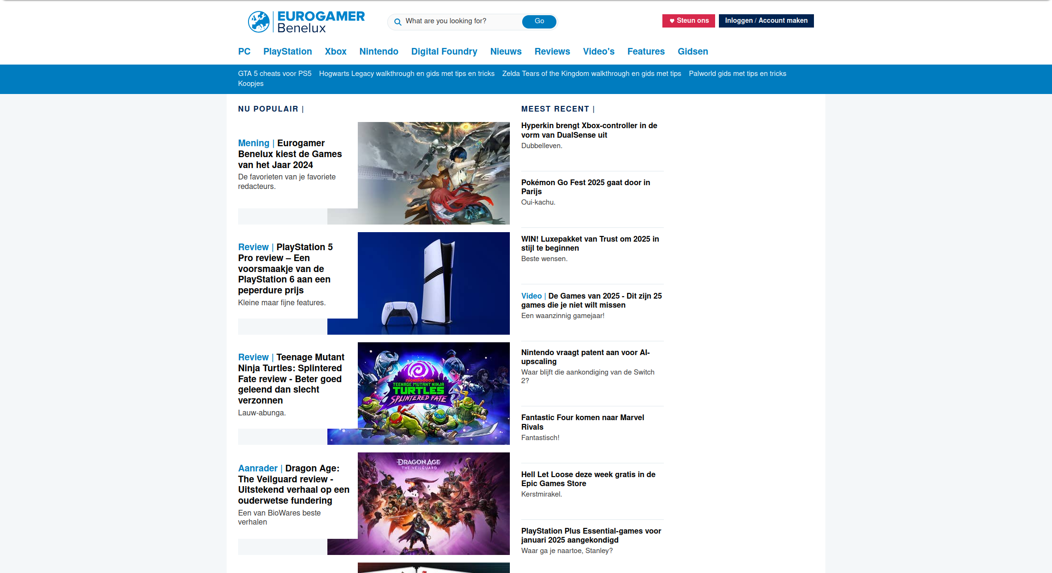Click the Dragon Age: The Veilguard cover image
The width and height of the screenshot is (1052, 573).
(x=433, y=504)
